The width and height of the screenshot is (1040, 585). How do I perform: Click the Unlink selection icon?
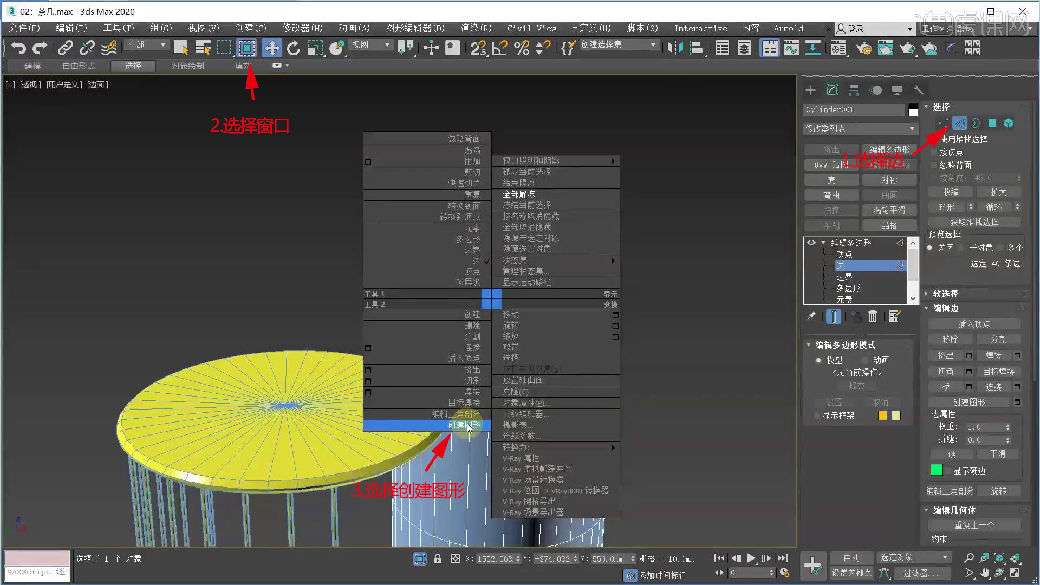(x=87, y=48)
